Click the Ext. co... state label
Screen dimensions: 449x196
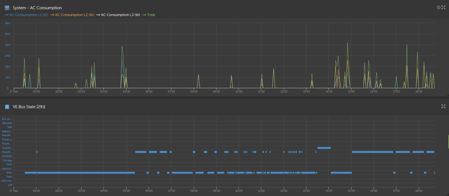pyautogui.click(x=7, y=119)
